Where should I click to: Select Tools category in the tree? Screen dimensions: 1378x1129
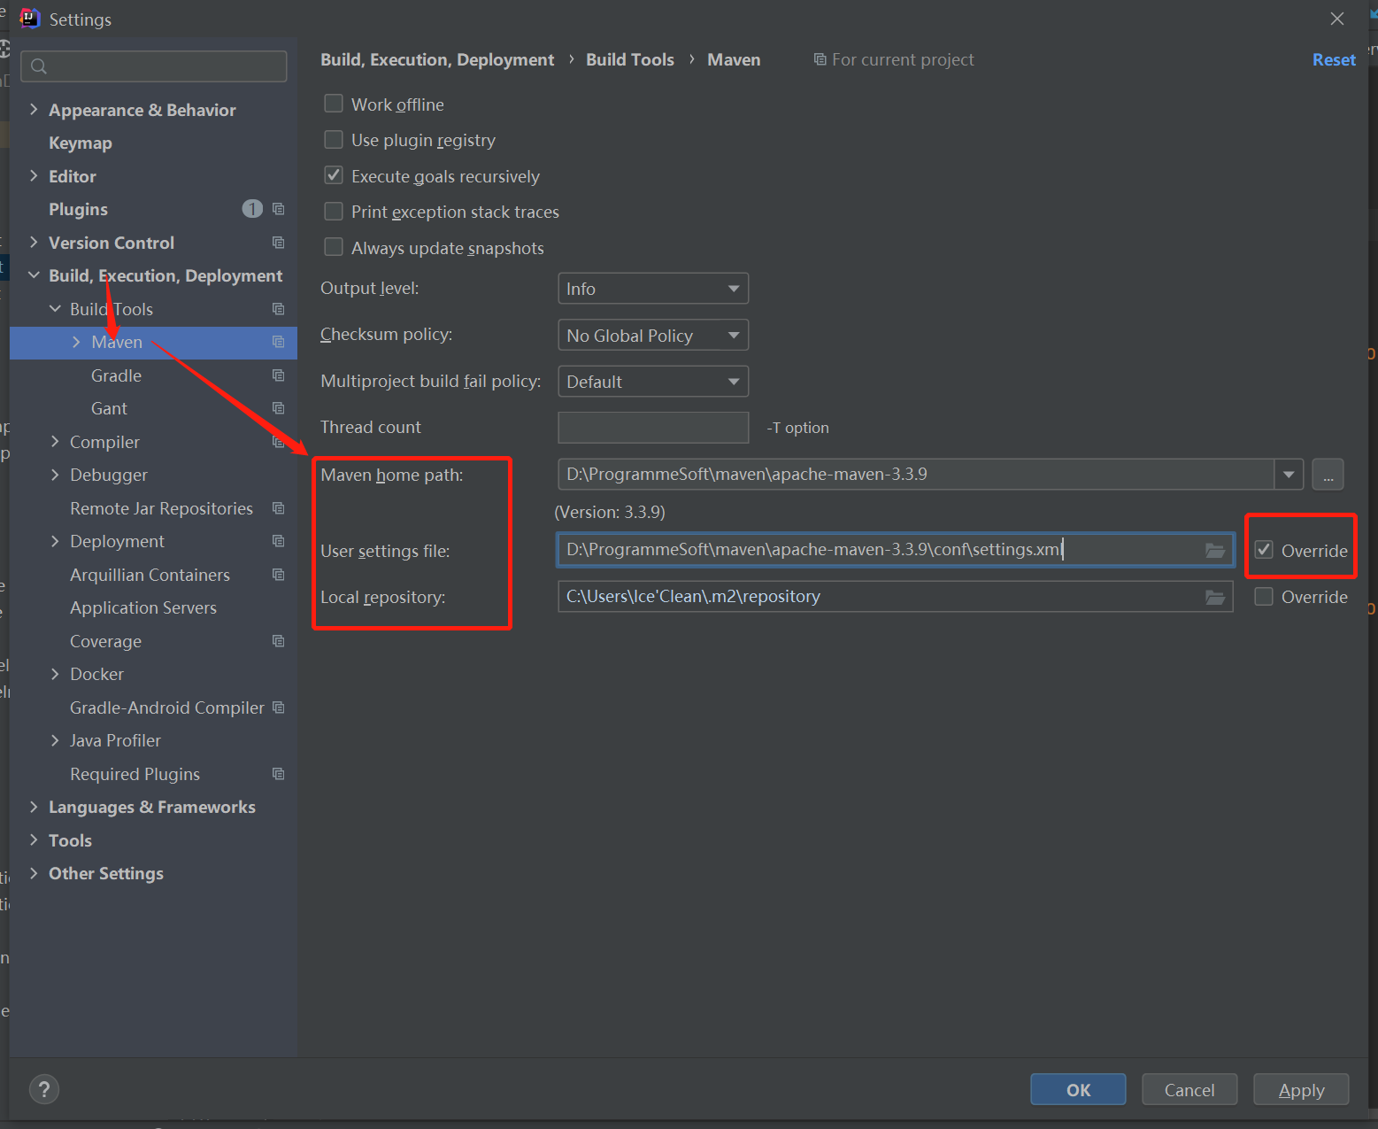point(71,840)
